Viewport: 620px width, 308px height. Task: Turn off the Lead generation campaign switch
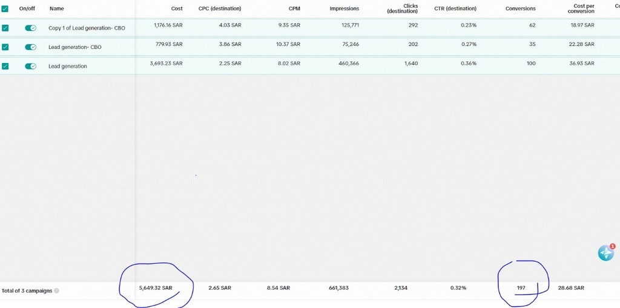click(30, 66)
